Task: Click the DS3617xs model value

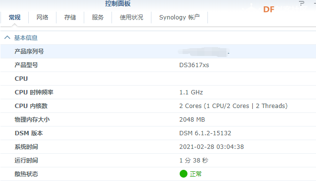Action: pyautogui.click(x=194, y=65)
